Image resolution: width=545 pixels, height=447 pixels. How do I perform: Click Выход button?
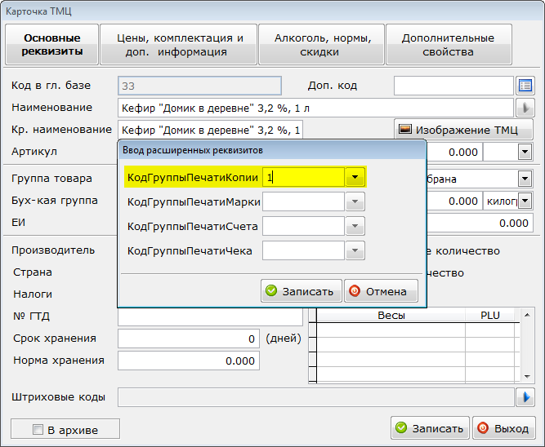(504, 428)
